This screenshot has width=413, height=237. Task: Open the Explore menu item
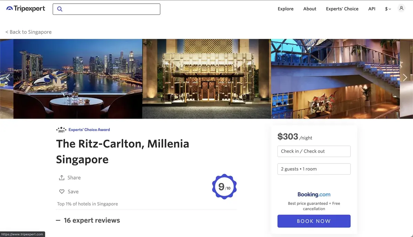point(286,9)
